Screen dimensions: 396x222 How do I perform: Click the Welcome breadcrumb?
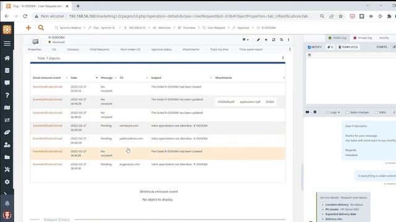(164, 28)
